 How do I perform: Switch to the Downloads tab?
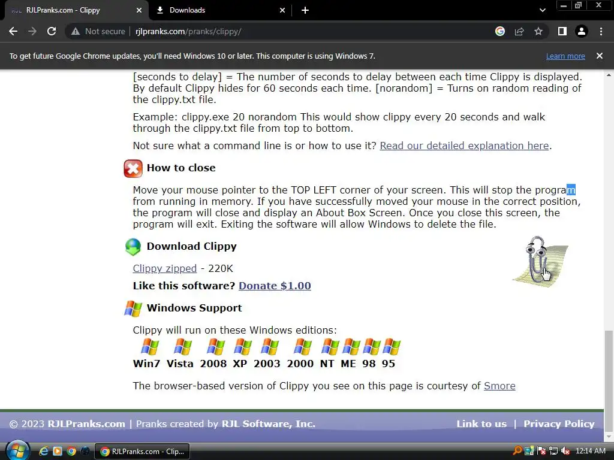point(221,10)
